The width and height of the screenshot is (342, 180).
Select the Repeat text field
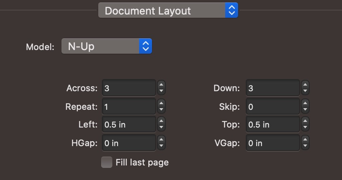(129, 107)
